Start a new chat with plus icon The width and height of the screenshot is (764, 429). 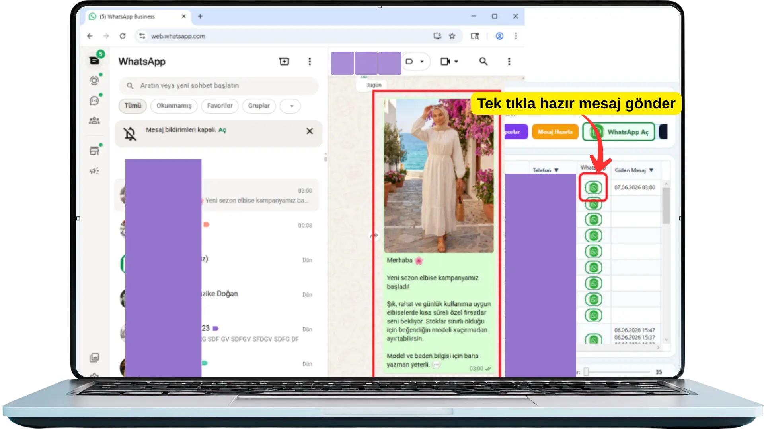click(x=284, y=61)
